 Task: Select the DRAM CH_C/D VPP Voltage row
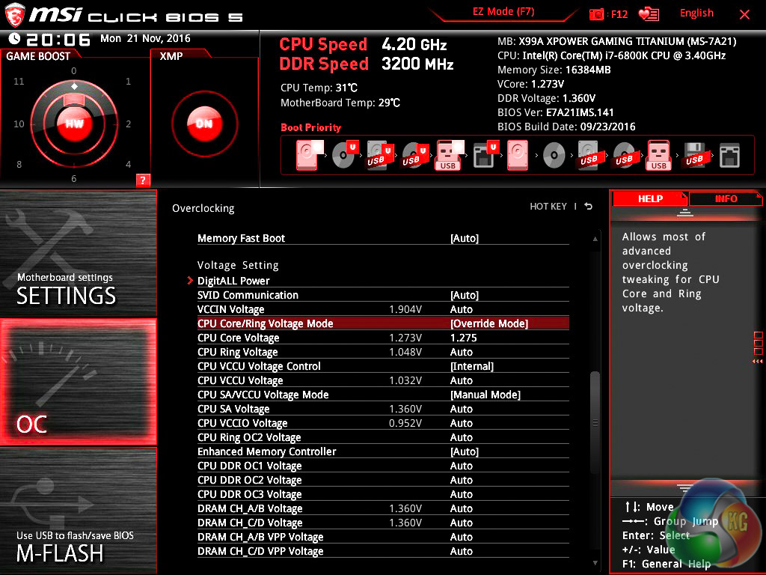click(383, 550)
